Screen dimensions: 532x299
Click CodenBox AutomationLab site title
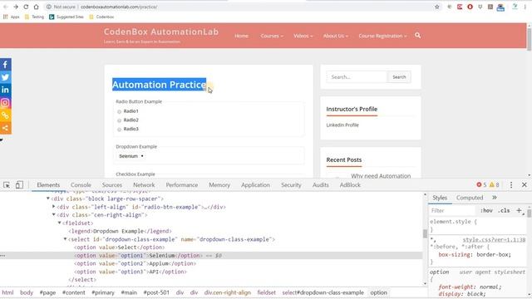point(161,32)
